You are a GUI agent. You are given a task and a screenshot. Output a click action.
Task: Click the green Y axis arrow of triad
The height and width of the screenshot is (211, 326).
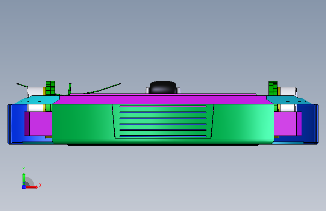[24, 179]
